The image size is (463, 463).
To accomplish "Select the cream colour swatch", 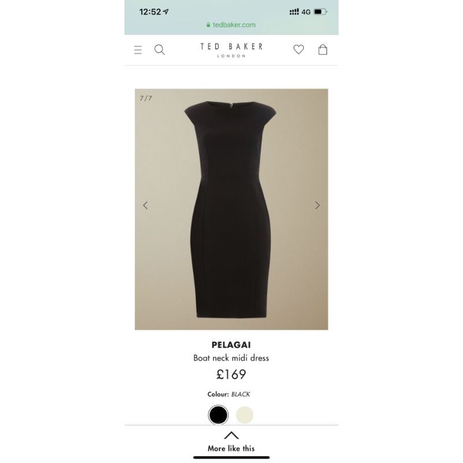I will pyautogui.click(x=245, y=415).
